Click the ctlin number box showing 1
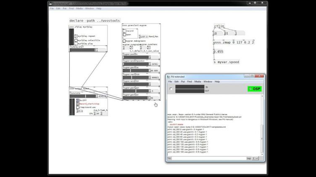This screenshot has width=316, height=177. click(240, 33)
